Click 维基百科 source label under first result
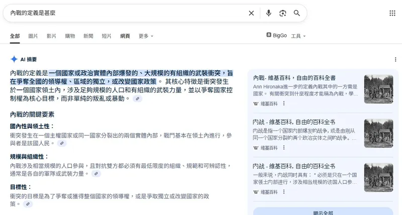Image resolution: width=402 pixels, height=215 pixels. 269,104
